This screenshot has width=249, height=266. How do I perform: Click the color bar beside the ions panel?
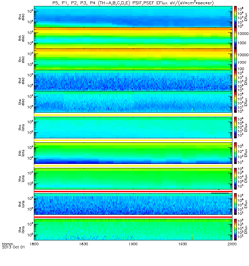coord(235,230)
